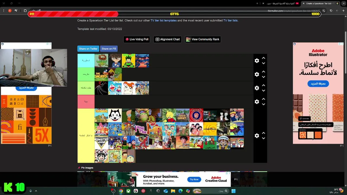Image resolution: width=347 pixels, height=195 pixels.
Task: Try Now in Adobe Creative Cloud ad
Action: click(194, 179)
